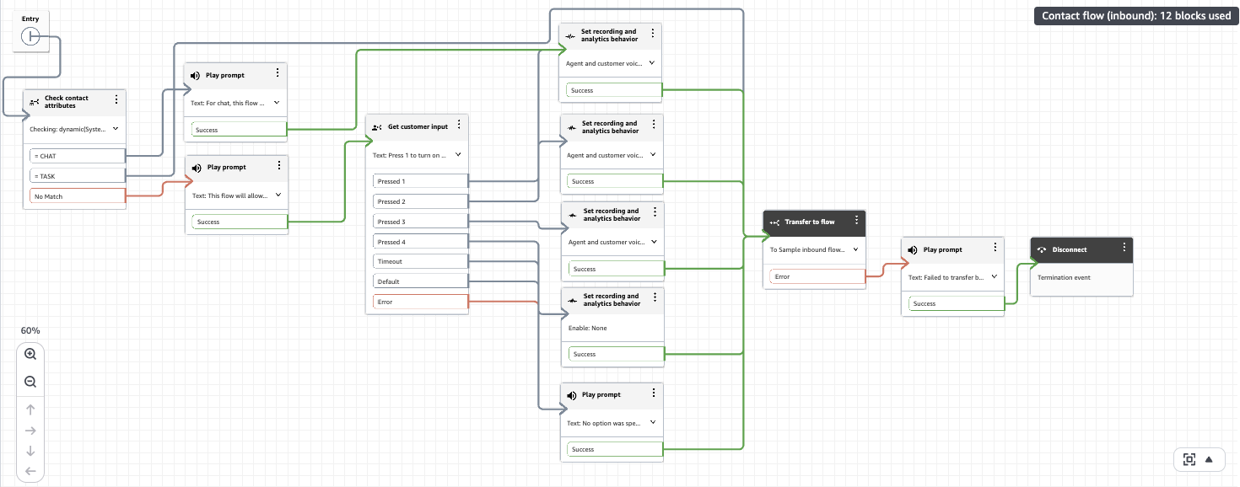Click speaker icon on the 'For chat' Play prompt
Image resolution: width=1240 pixels, height=487 pixels.
196,75
